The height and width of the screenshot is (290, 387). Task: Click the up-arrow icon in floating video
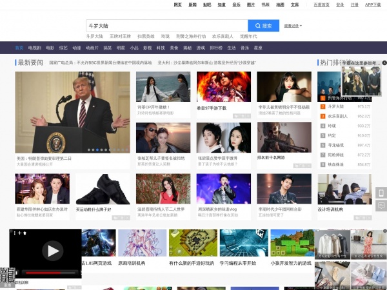tap(25, 233)
